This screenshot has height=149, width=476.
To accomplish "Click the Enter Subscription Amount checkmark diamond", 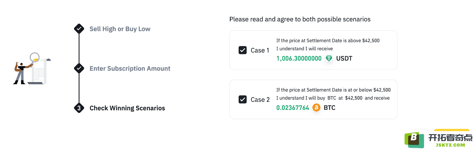I will (x=79, y=68).
